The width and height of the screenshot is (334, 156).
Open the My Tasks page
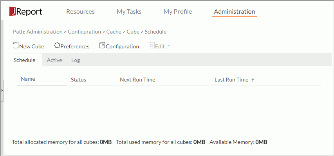tap(129, 11)
